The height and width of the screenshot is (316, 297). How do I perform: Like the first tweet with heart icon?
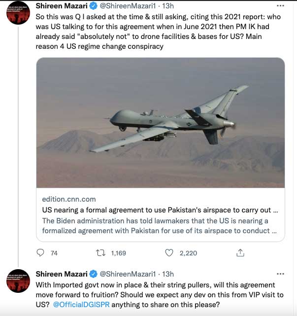pyautogui.click(x=169, y=253)
